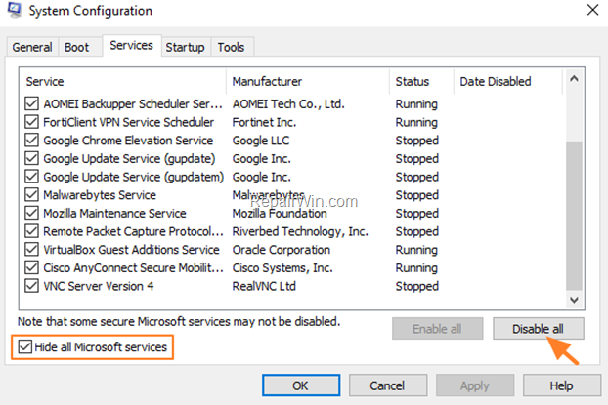
Task: Click the System Configuration title bar icon
Action: tap(15, 10)
